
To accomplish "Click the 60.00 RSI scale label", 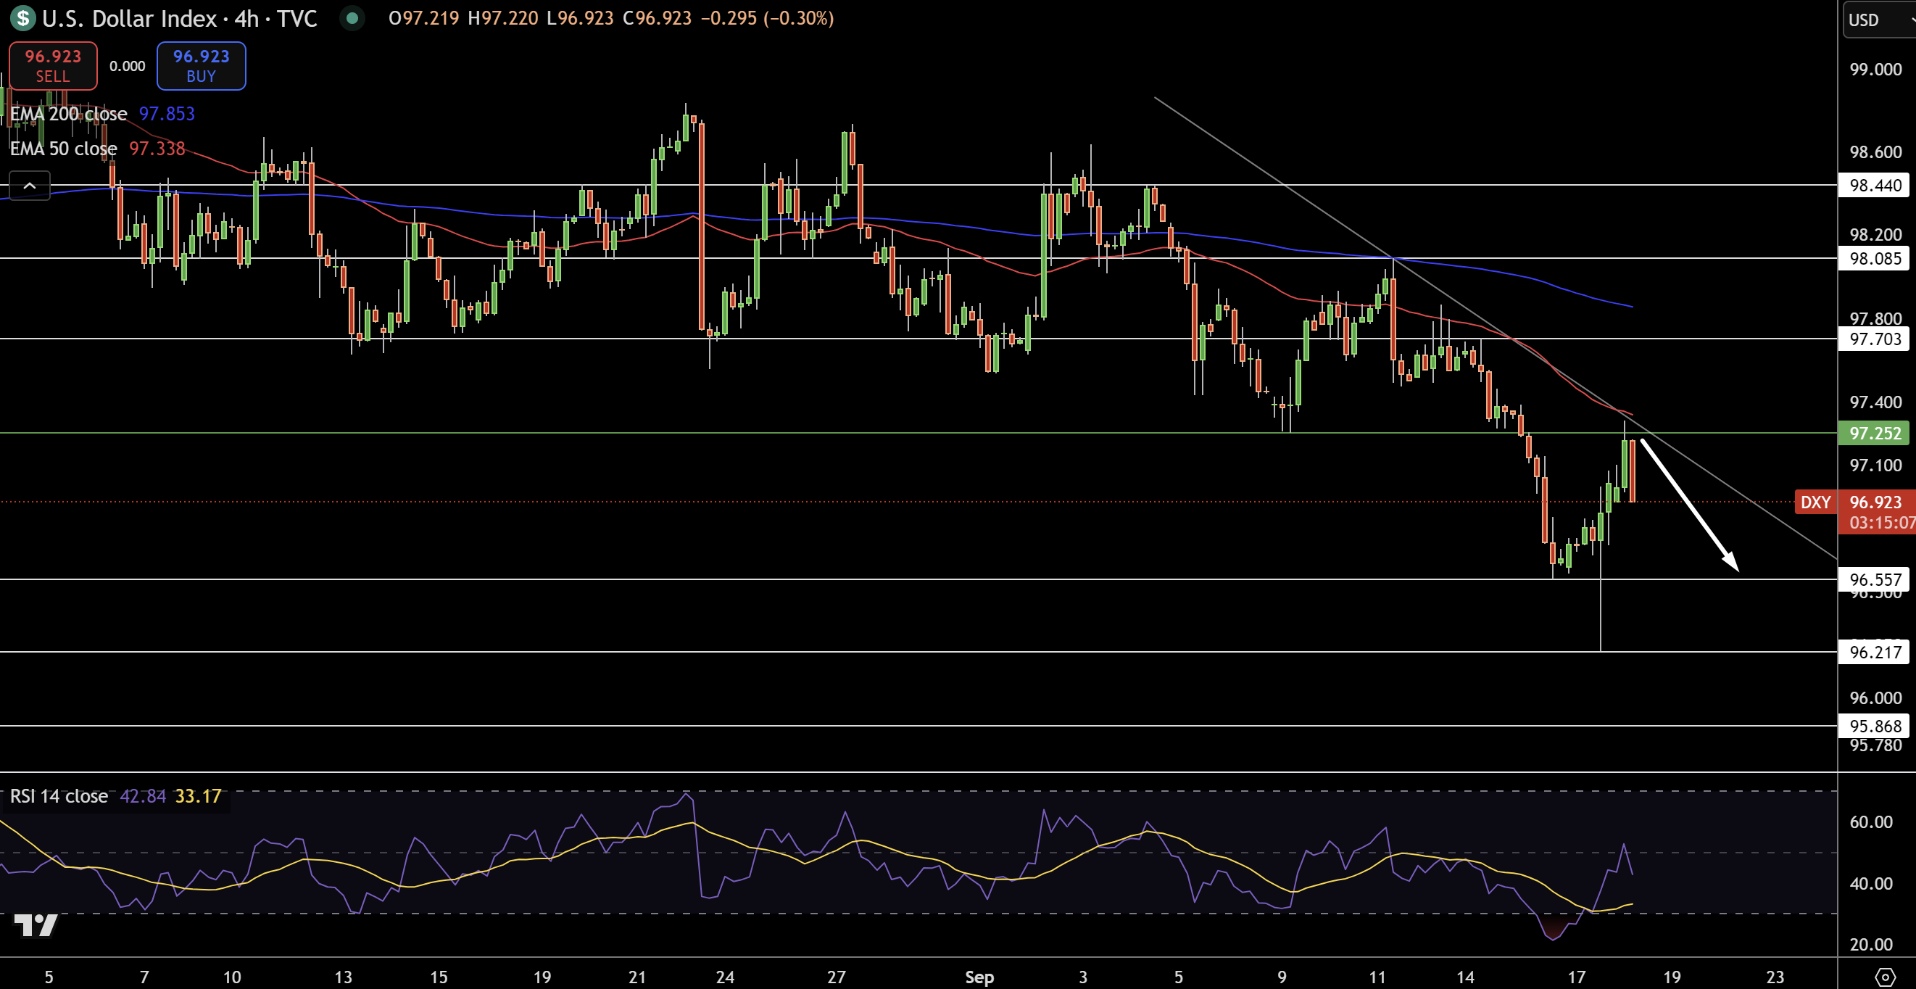I will point(1870,822).
